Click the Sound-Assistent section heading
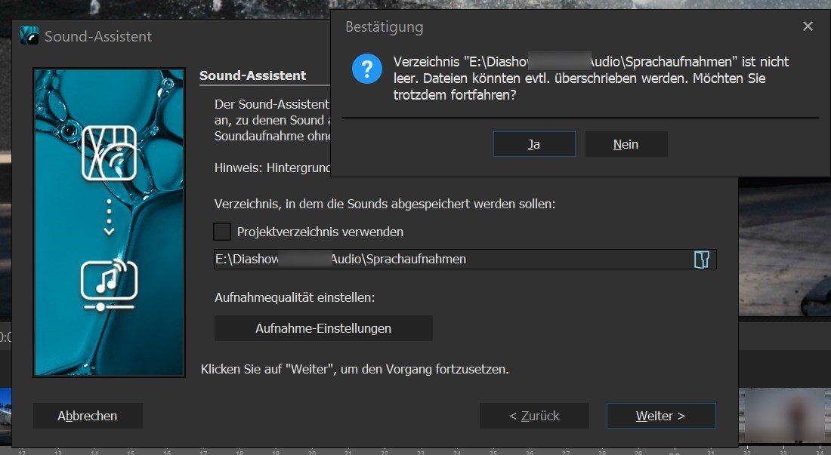Viewport: 831px width, 455px height. [252, 75]
